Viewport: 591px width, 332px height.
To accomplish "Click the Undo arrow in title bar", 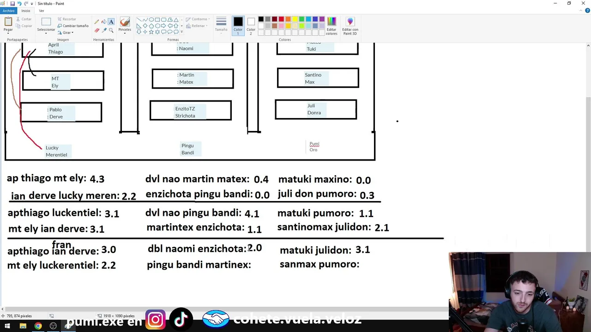I will 19,3.
